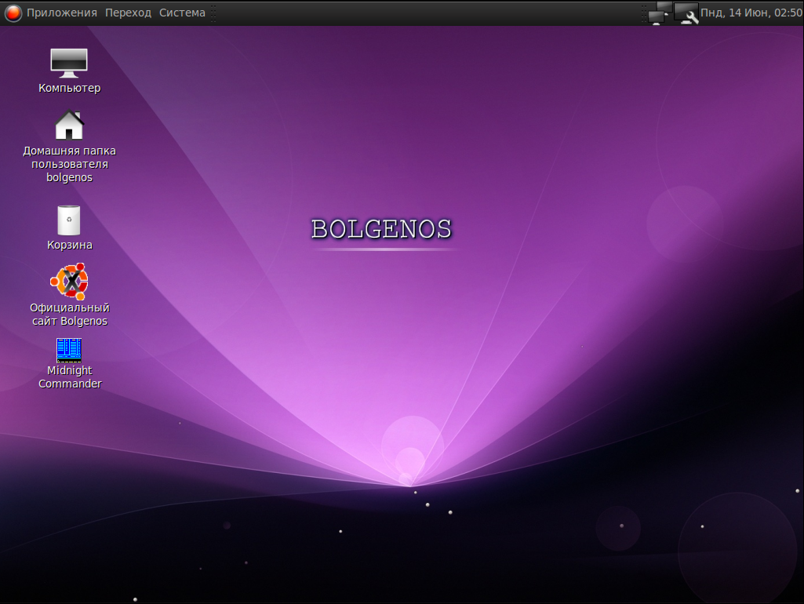Select the Официальный сайт Bolgenos label text
804x604 pixels.
click(69, 315)
